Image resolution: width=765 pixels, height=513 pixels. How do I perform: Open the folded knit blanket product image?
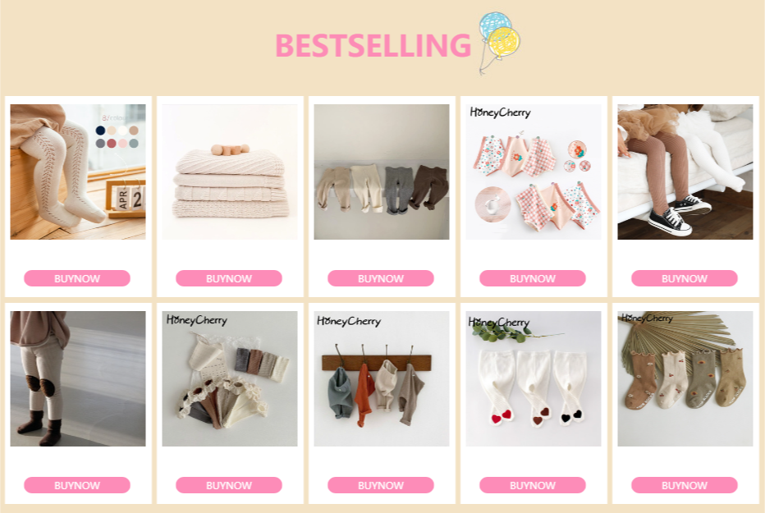[230, 172]
